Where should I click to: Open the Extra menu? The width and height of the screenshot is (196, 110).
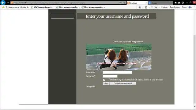pyautogui.click(x=184, y=7)
